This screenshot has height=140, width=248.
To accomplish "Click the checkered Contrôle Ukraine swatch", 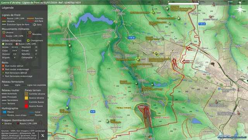I will click(26, 94).
